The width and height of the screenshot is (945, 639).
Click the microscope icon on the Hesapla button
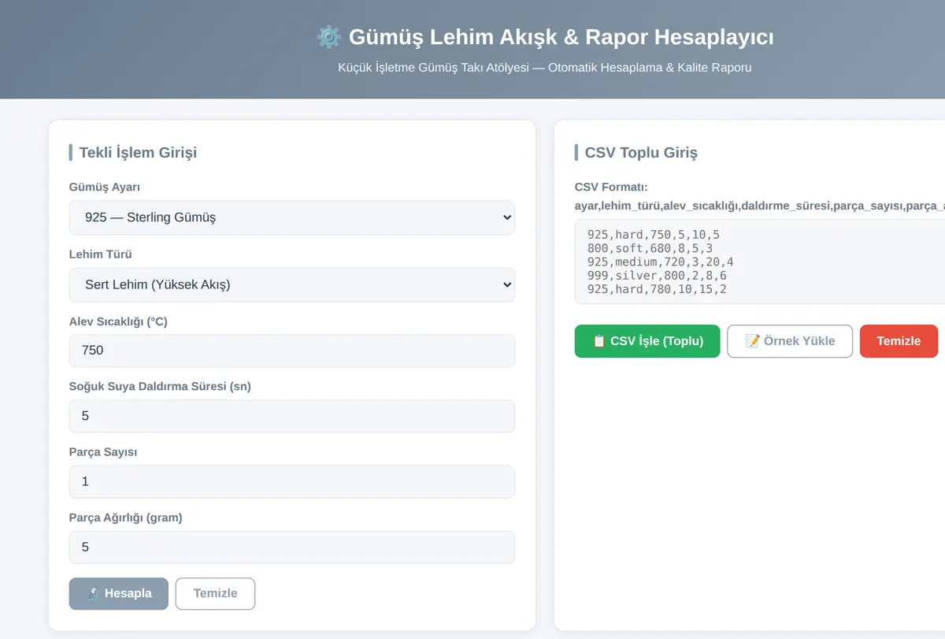click(x=92, y=593)
